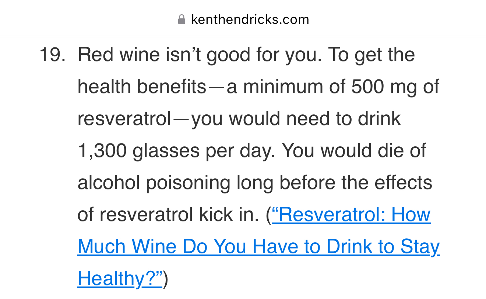Click the "Healthy?" link ending
486x299 pixels.
pyautogui.click(x=120, y=278)
